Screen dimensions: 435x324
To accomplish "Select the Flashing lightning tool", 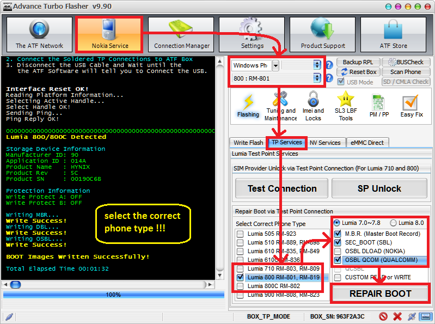I will (248, 106).
